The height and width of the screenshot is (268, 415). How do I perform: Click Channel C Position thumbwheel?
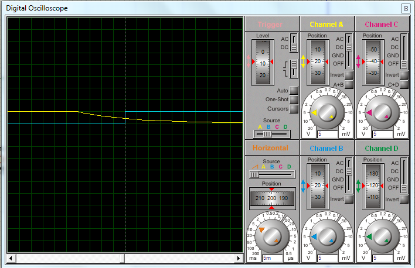[373, 63]
